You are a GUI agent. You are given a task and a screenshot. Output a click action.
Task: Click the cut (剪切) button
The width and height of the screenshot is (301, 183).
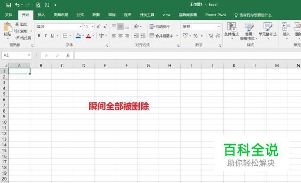[x=21, y=24]
